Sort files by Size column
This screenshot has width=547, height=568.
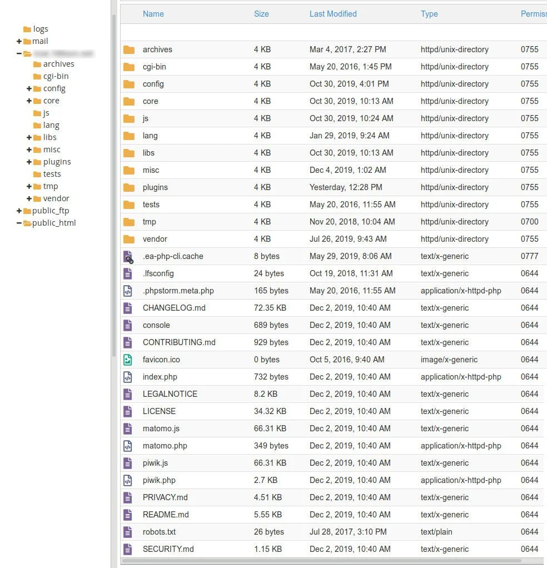tap(261, 14)
